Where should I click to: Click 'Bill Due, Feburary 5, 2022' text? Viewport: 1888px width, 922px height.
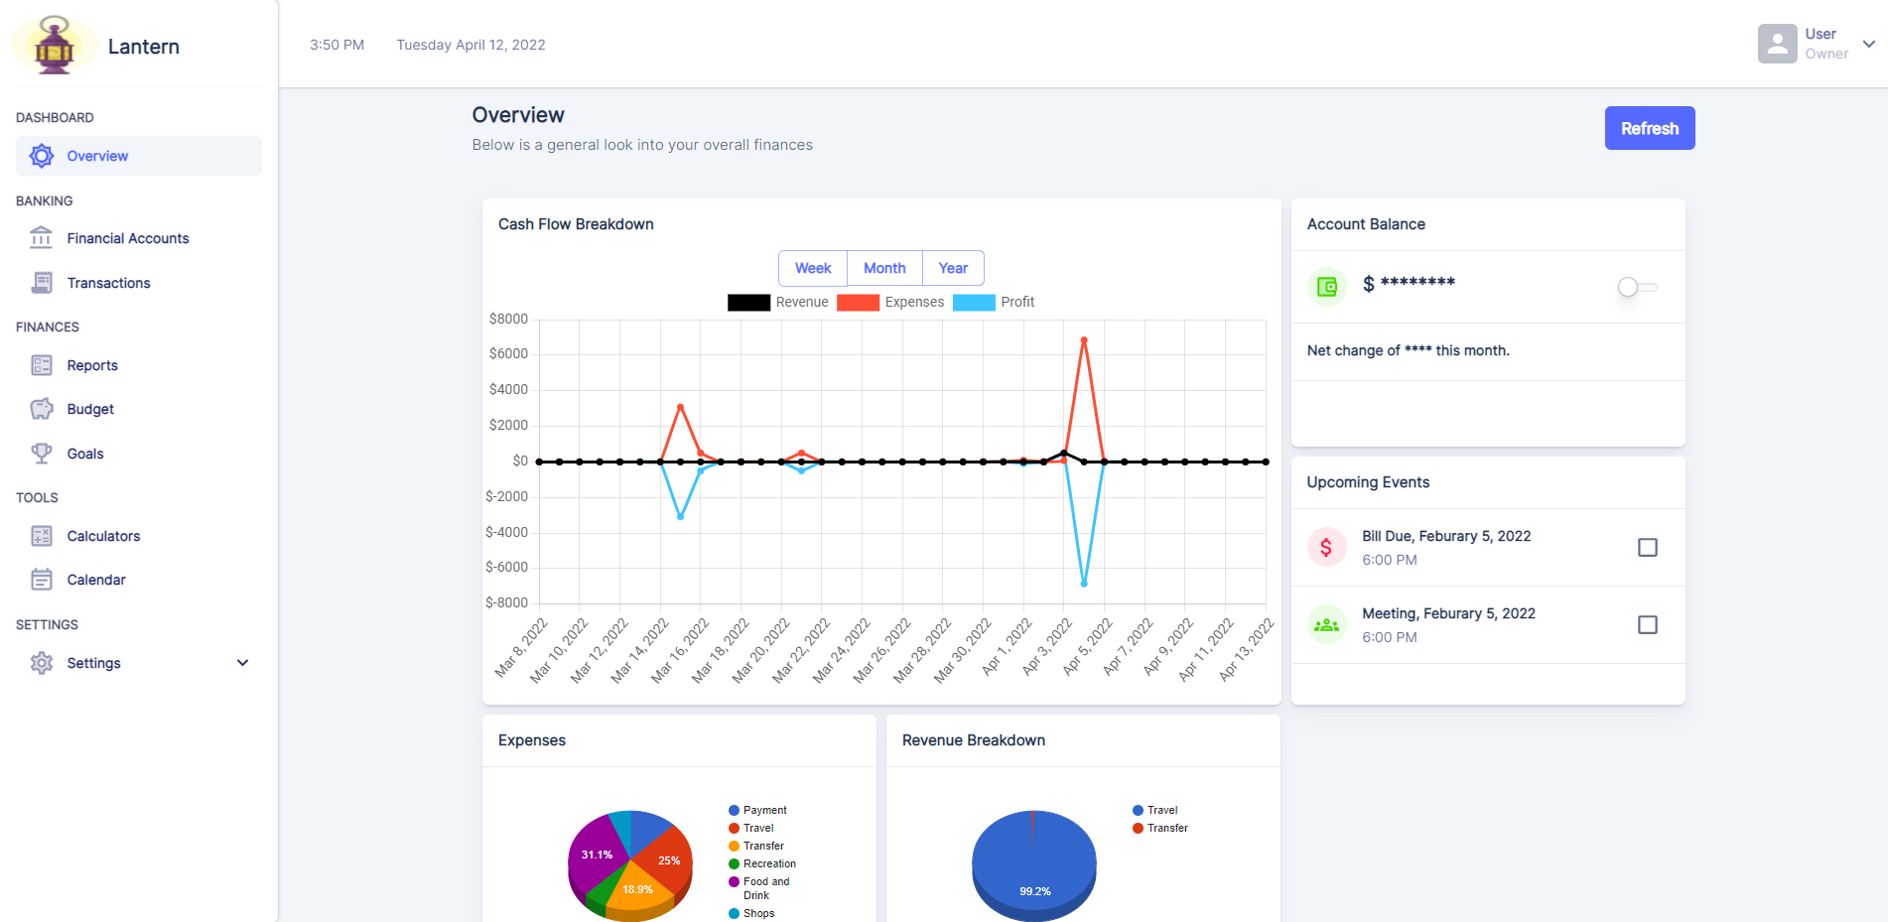click(x=1446, y=536)
